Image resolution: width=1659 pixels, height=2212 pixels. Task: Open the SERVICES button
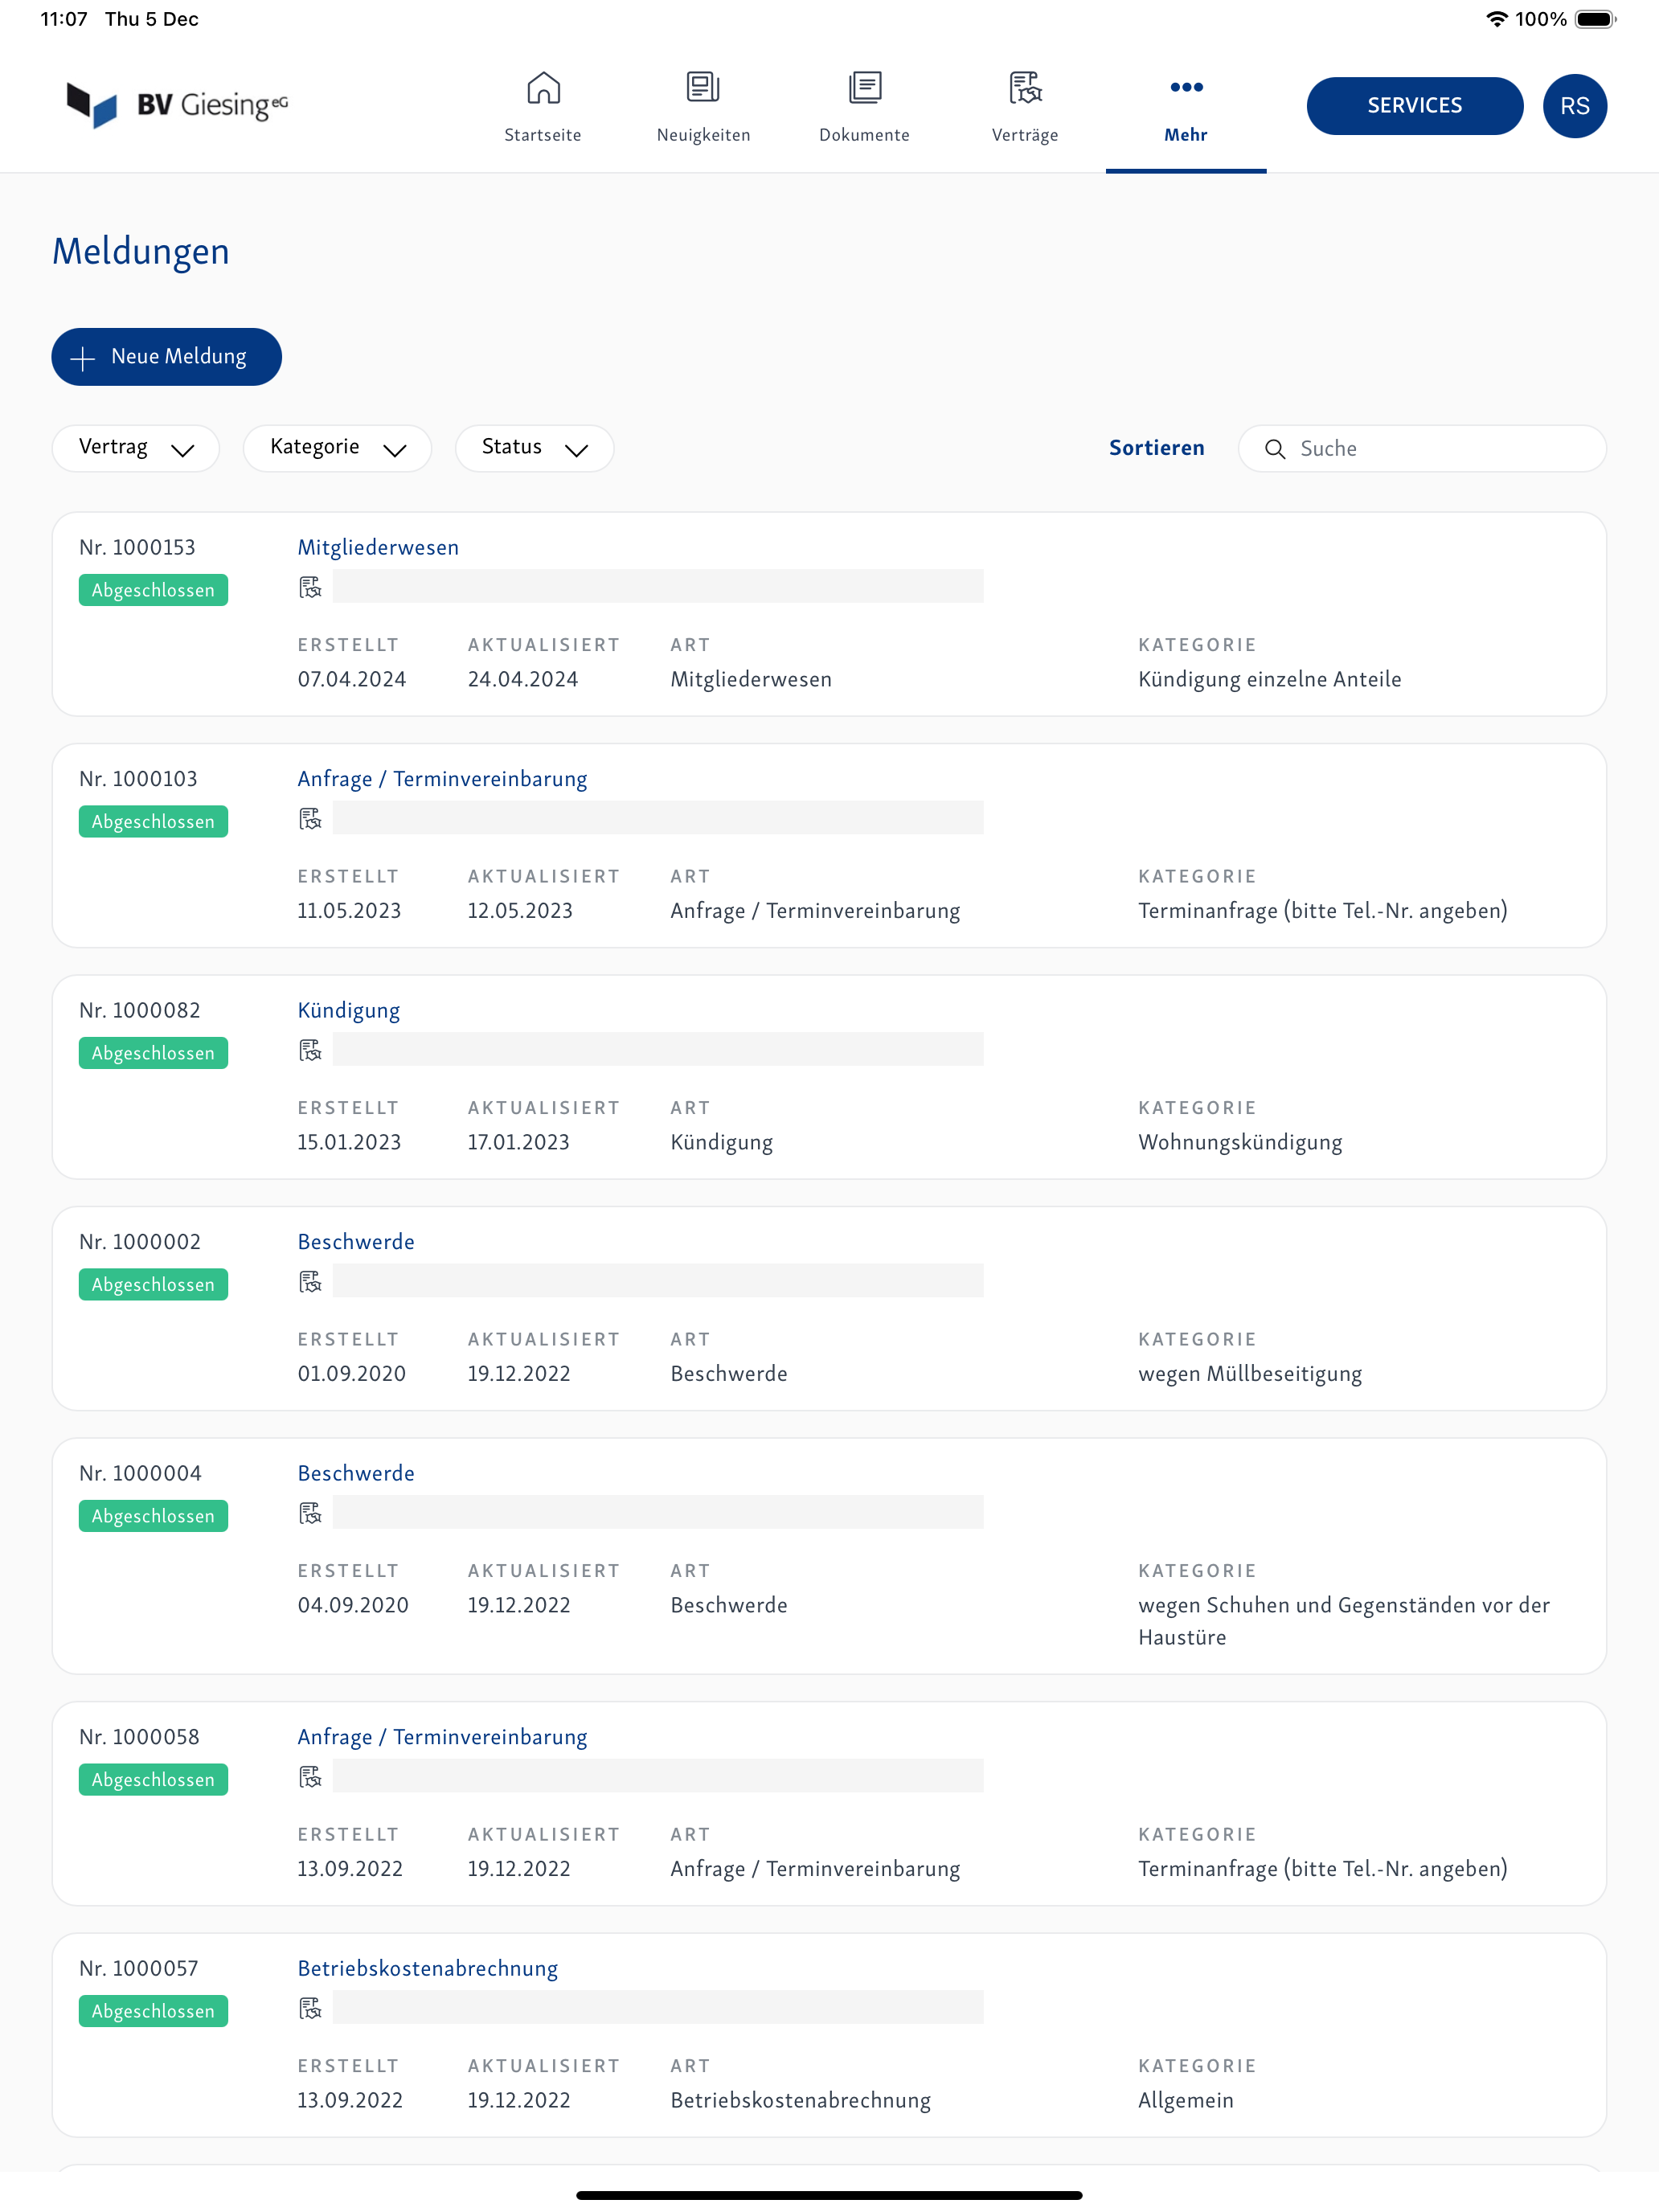click(1414, 106)
